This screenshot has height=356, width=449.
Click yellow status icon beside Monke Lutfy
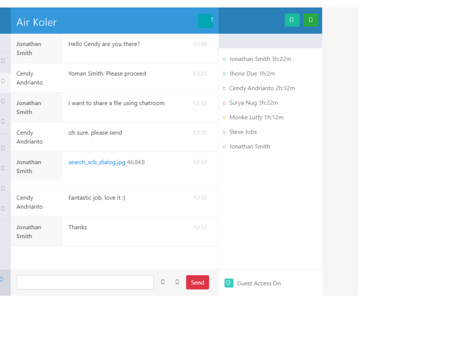(224, 117)
